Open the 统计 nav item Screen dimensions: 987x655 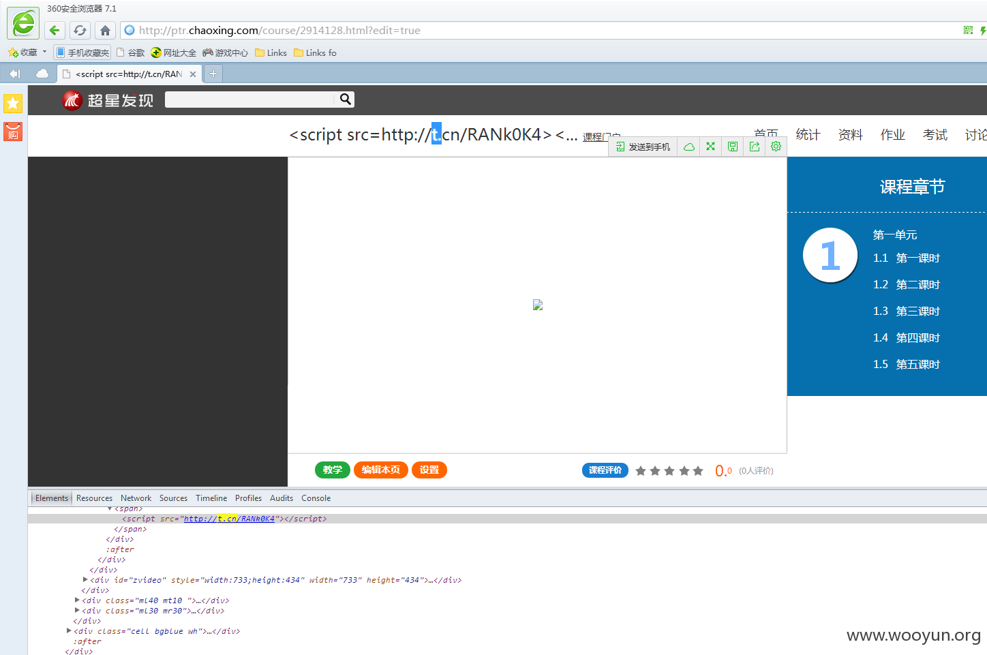808,135
